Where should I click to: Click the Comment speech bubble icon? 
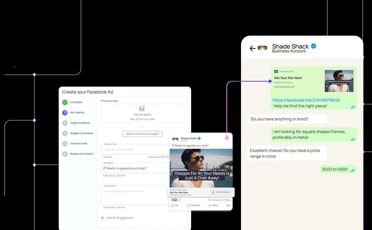189,205
